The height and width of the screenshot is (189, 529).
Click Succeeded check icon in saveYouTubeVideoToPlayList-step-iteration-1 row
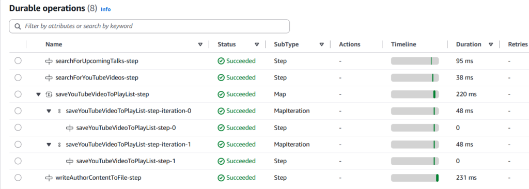[221, 145]
